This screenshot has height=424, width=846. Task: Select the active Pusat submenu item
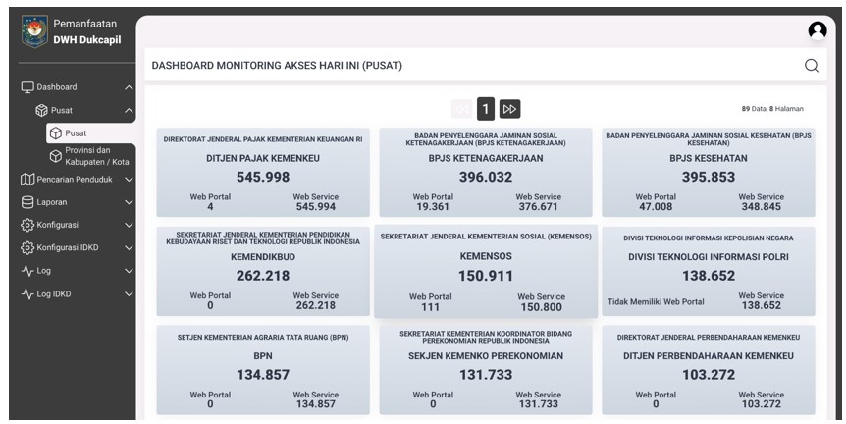88,132
